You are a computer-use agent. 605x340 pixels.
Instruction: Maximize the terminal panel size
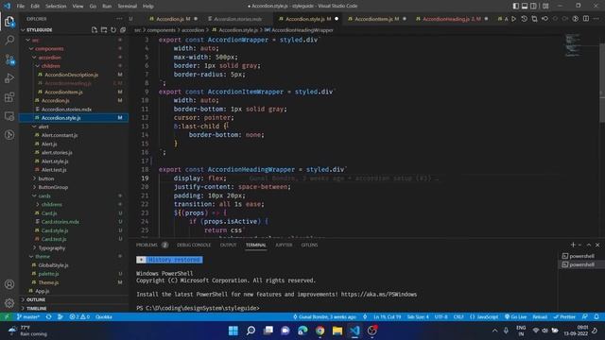click(589, 245)
